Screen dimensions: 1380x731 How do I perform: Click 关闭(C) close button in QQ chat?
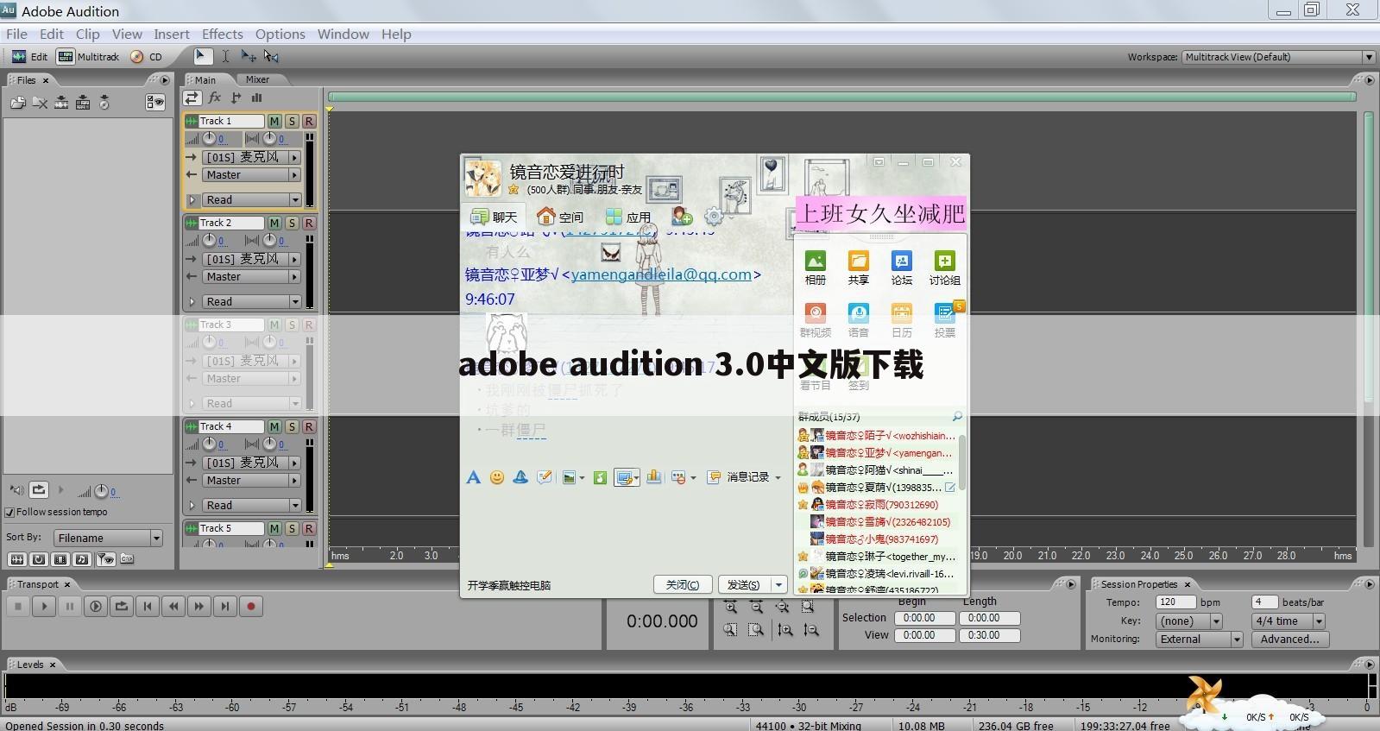[682, 584]
